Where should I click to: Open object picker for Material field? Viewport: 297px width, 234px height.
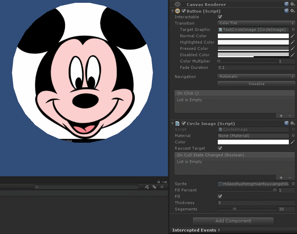[293, 136]
